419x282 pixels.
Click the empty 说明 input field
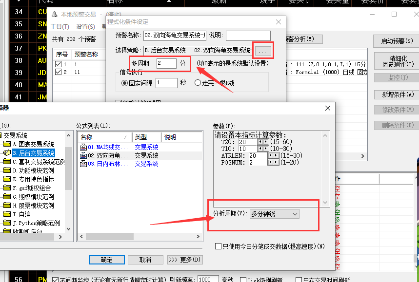(248, 36)
